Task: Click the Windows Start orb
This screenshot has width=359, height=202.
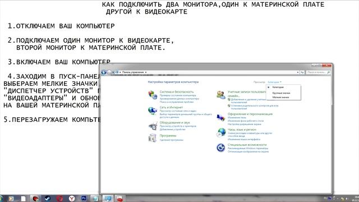Action: pos(1,198)
